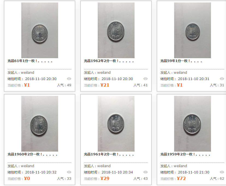Click the eye icon on 1961年2分 listing
The width and height of the screenshot is (226, 186).
pos(145,172)
